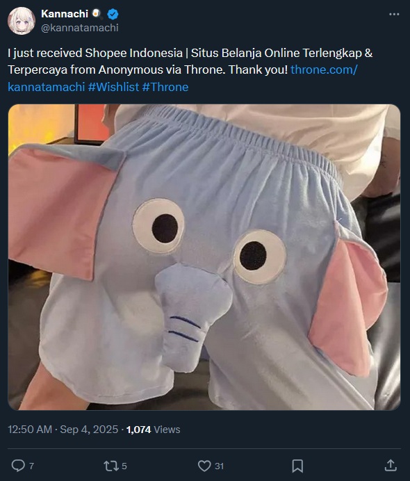Open Kannachi's profile avatar
The height and width of the screenshot is (481, 410).
point(22,21)
